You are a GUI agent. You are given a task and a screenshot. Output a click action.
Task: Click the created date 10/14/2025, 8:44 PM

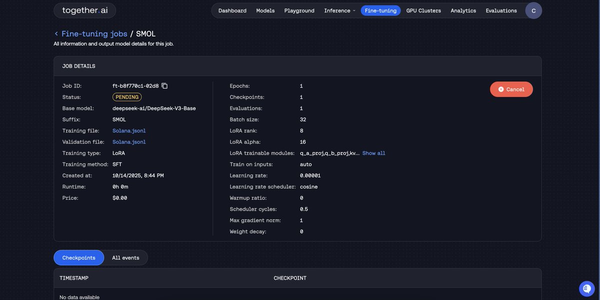pyautogui.click(x=138, y=176)
